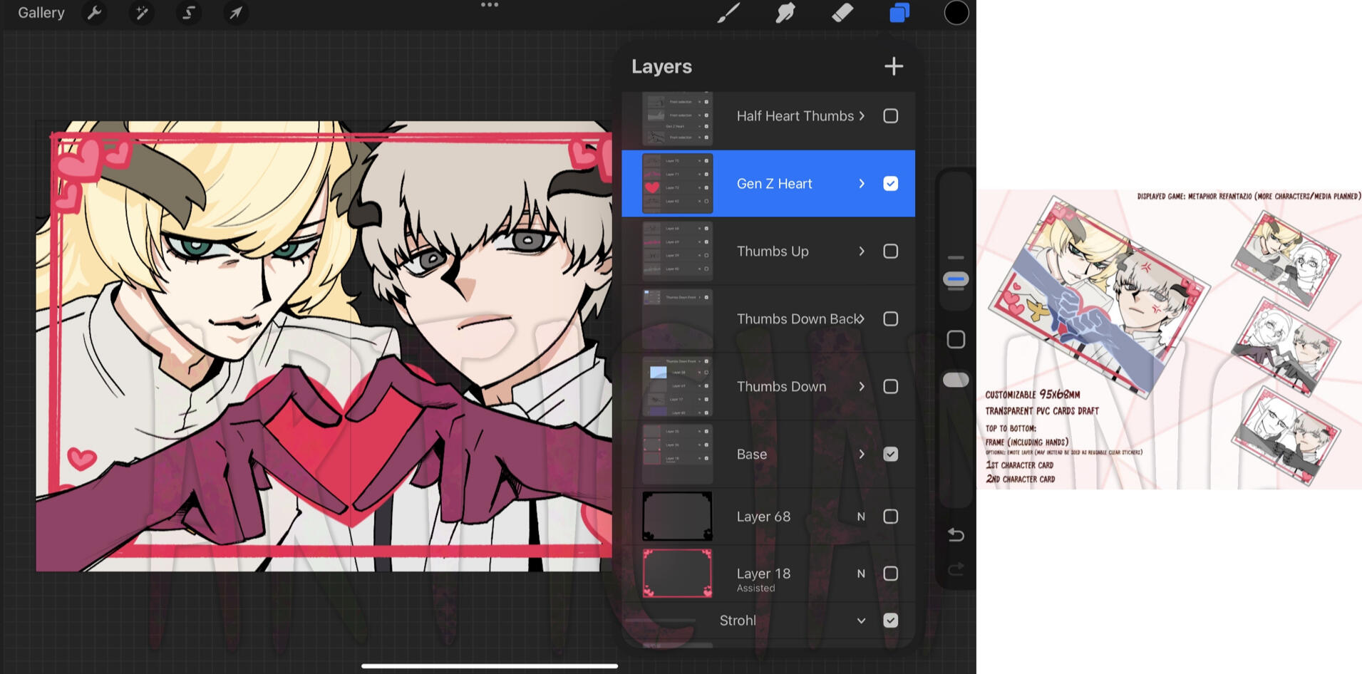The image size is (1362, 674).
Task: Open the Adjustments magic wand menu
Action: tap(141, 13)
